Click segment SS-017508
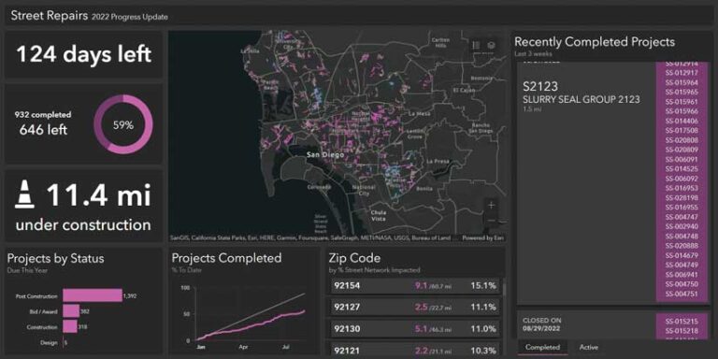This screenshot has width=718, height=359. [682, 131]
